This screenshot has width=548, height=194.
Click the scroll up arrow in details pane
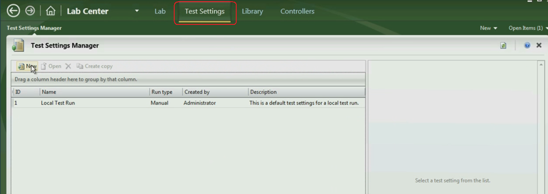[542, 65]
